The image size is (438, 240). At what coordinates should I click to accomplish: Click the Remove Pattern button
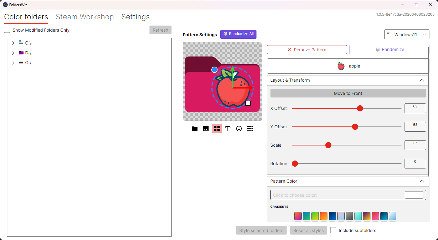click(307, 49)
